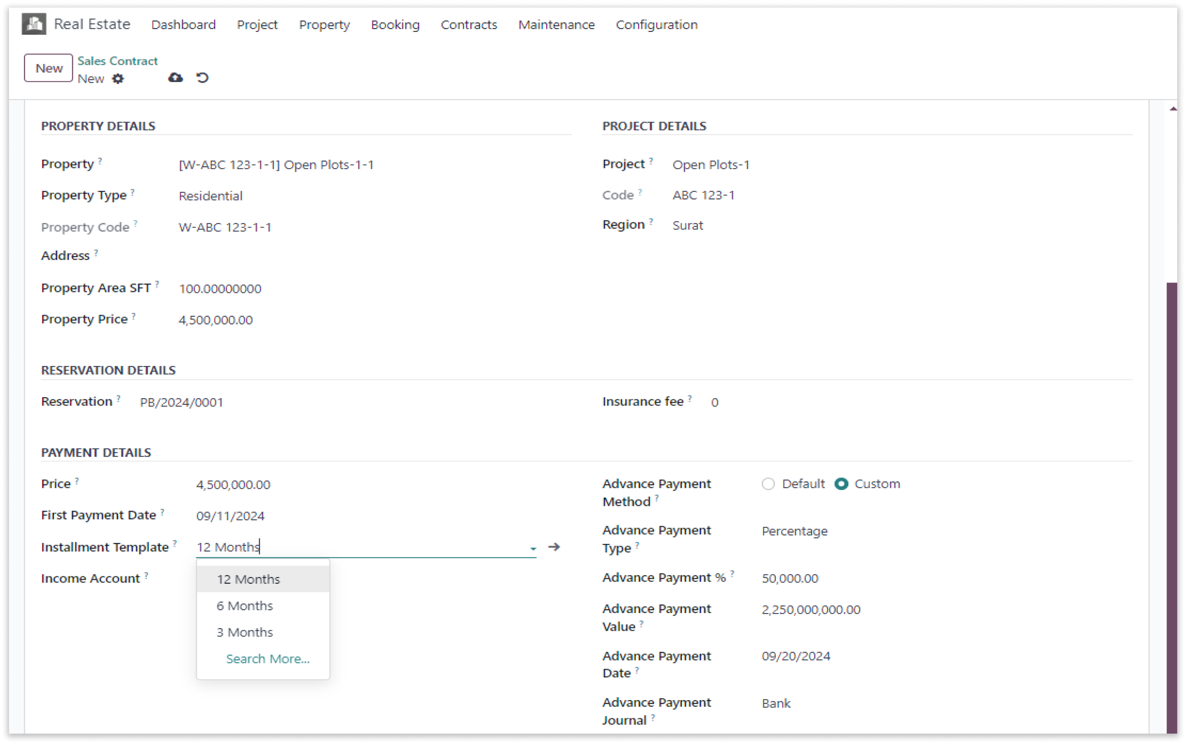This screenshot has width=1185, height=743.
Task: Open the Advance Payment Type selection showing Percentage
Action: coord(794,531)
